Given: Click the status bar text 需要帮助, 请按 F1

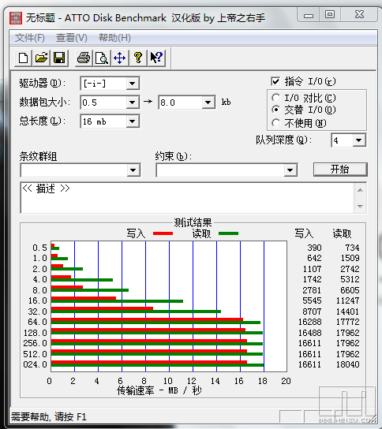Looking at the screenshot, I should tap(49, 417).
